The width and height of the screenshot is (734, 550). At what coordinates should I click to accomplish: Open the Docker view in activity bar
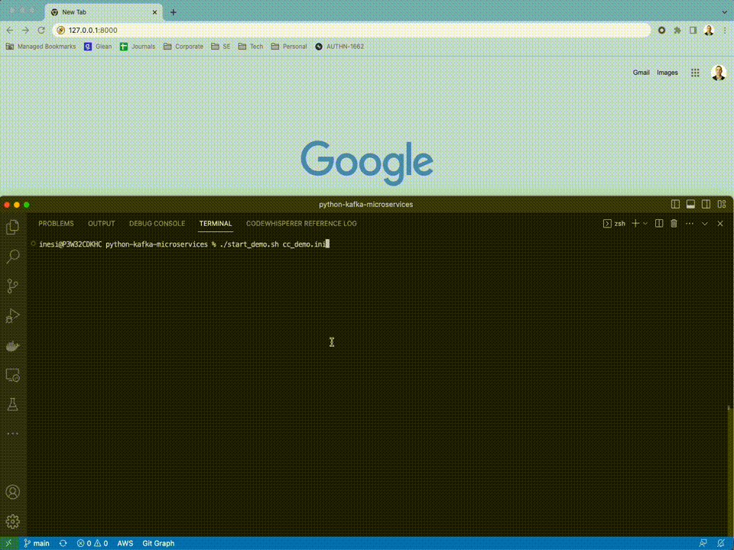tap(13, 345)
